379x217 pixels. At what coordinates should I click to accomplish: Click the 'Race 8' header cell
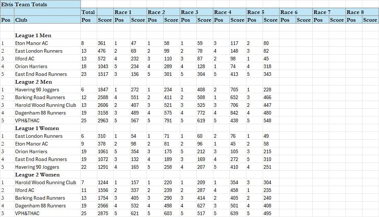pyautogui.click(x=362, y=12)
